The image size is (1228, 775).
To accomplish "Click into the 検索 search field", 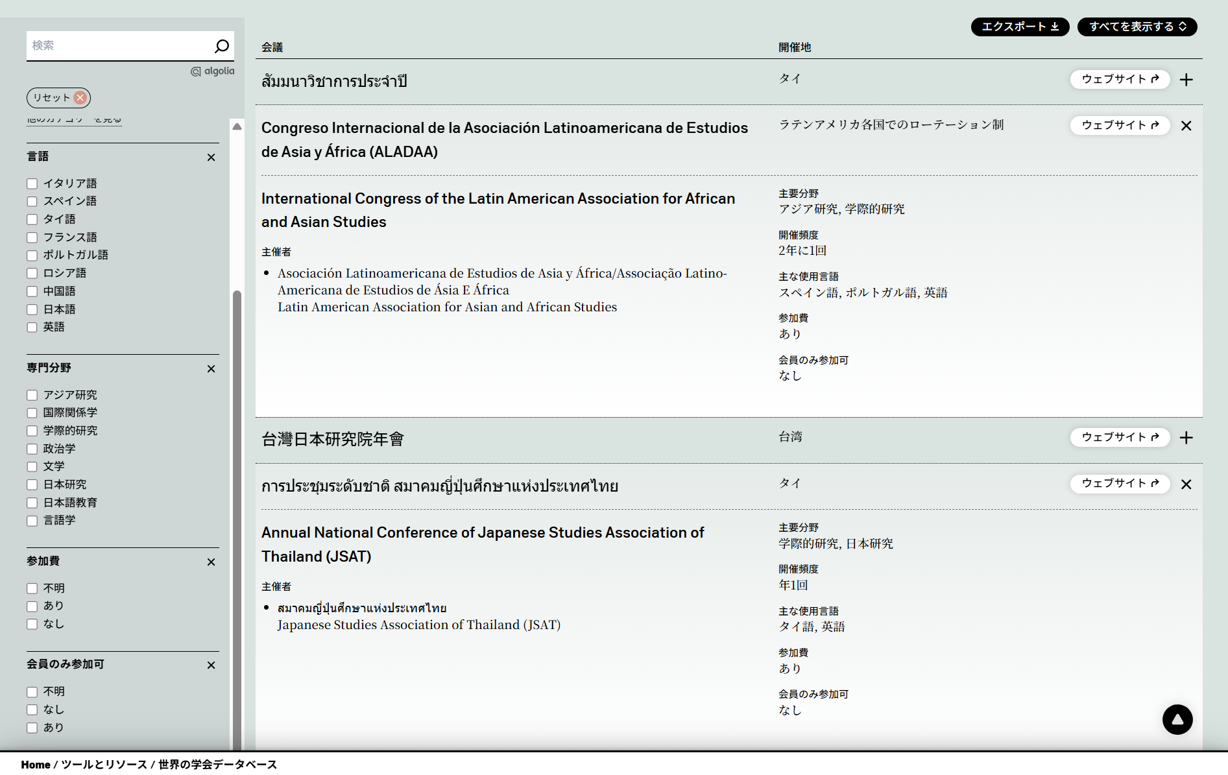I will pos(117,46).
